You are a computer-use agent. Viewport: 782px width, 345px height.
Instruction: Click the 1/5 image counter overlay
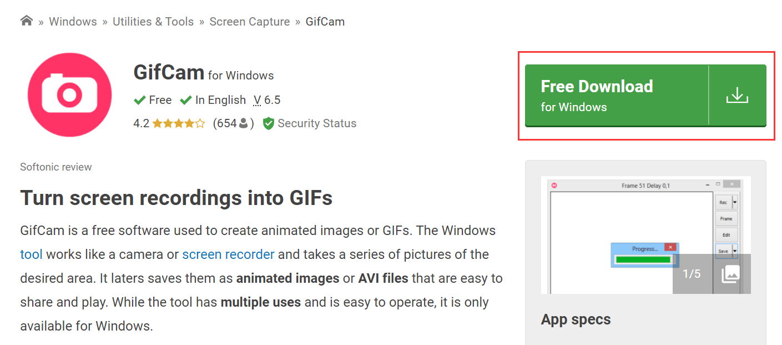692,274
